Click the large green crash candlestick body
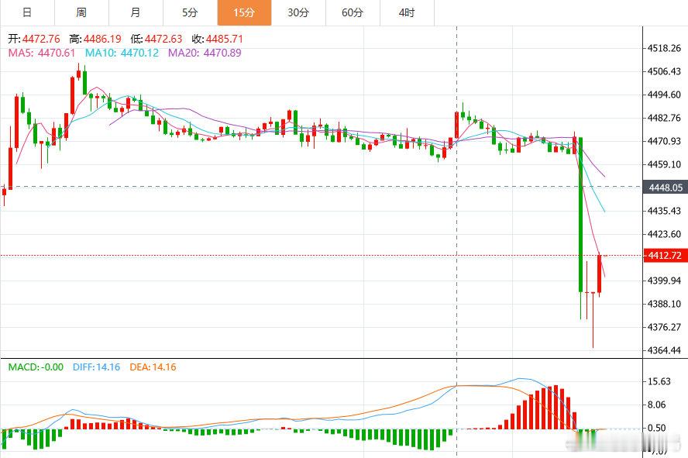This screenshot has height=458, width=688. click(x=580, y=215)
